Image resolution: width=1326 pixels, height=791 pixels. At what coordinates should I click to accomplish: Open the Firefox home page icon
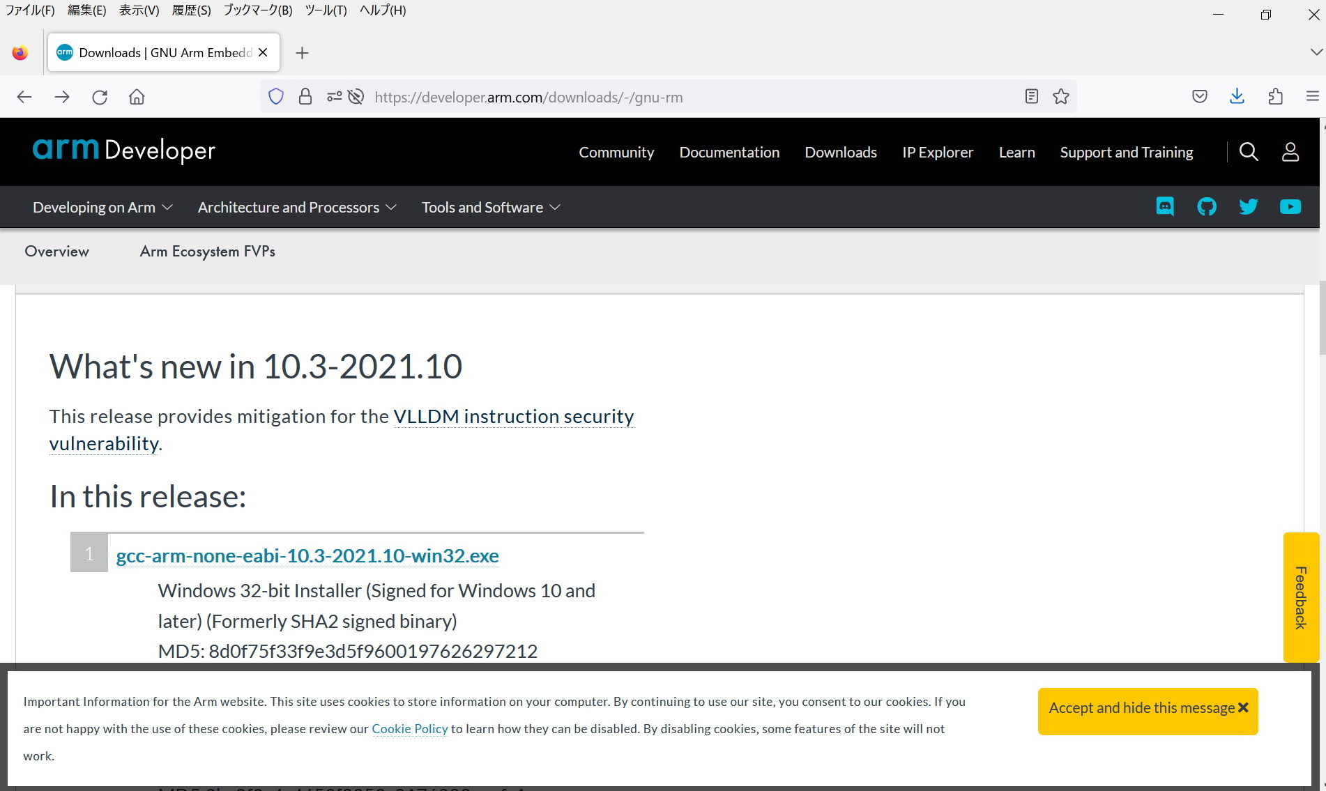click(x=137, y=97)
